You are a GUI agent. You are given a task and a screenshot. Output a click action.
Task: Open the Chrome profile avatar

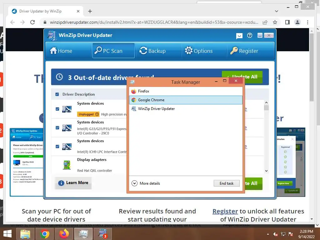point(297,22)
